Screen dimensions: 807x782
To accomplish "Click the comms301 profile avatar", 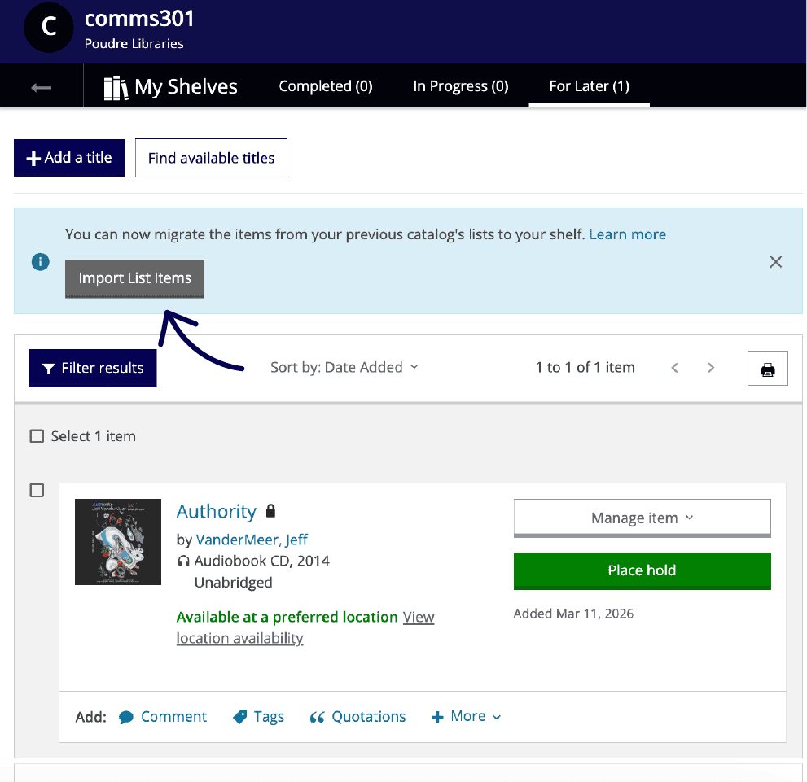I will [x=49, y=28].
